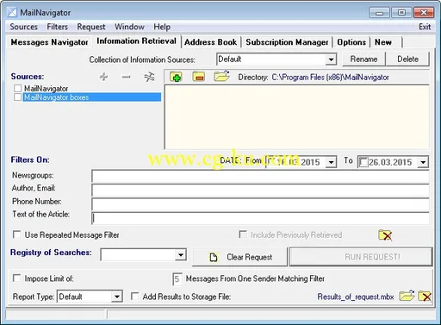Open the Help menu
Image resolution: width=441 pixels, height=325 pixels.
click(162, 27)
